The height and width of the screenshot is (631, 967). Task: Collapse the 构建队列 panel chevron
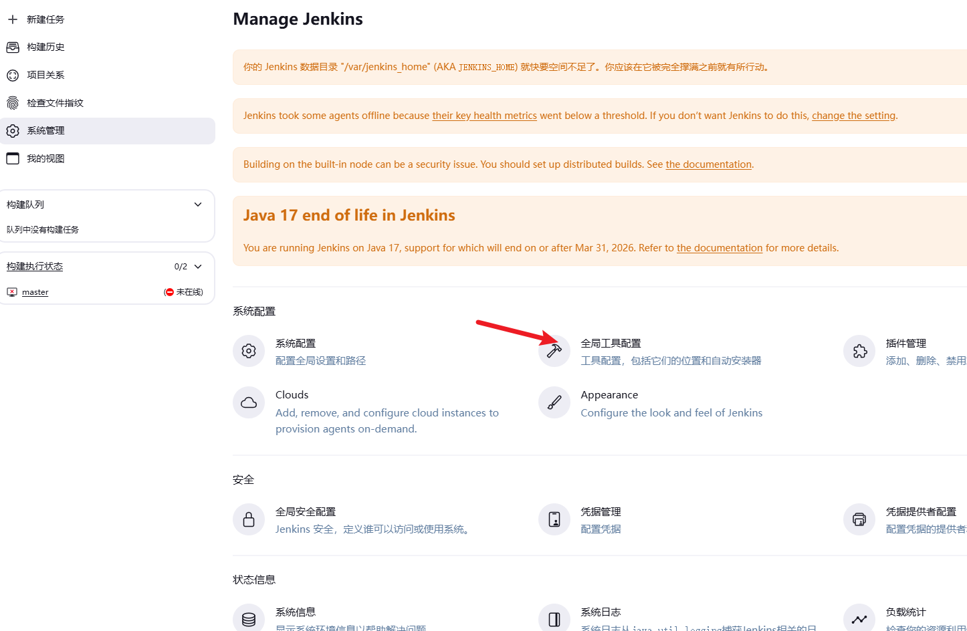[198, 205]
